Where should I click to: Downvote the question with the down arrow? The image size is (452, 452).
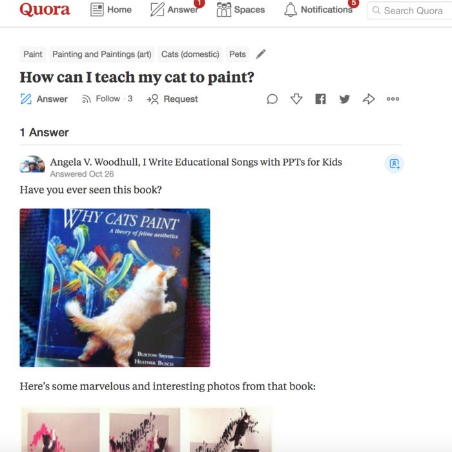point(296,99)
